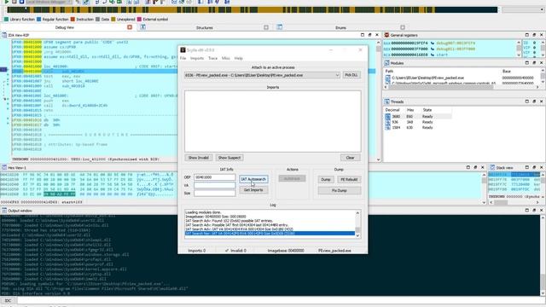Click the Structures tab icon
The width and height of the screenshot is (546, 307).
coord(142,27)
